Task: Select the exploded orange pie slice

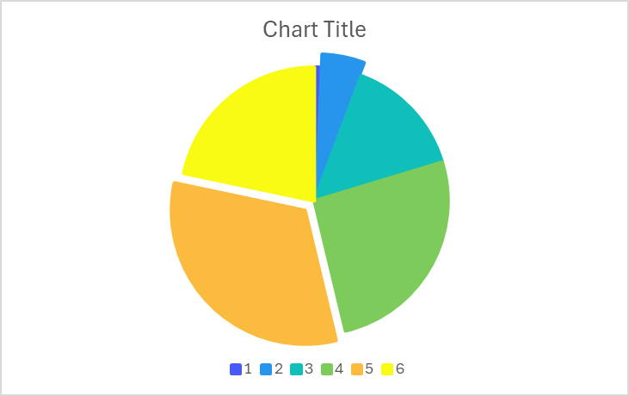Action: coord(250,267)
